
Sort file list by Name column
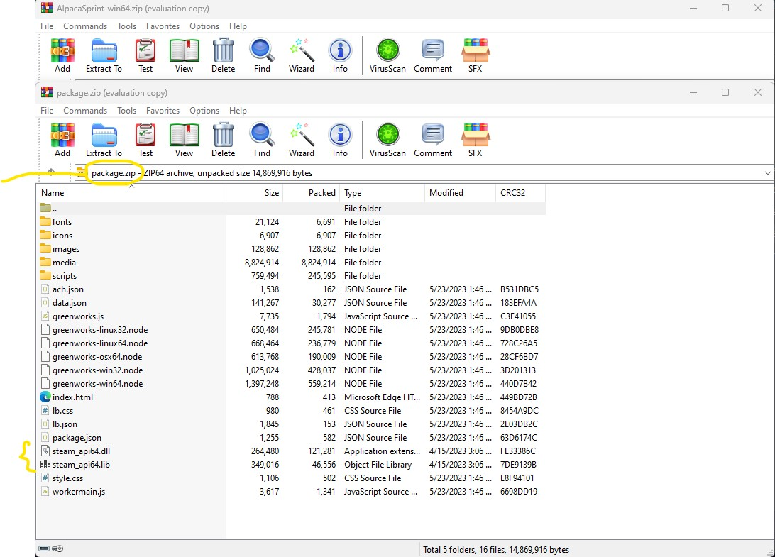(x=131, y=193)
